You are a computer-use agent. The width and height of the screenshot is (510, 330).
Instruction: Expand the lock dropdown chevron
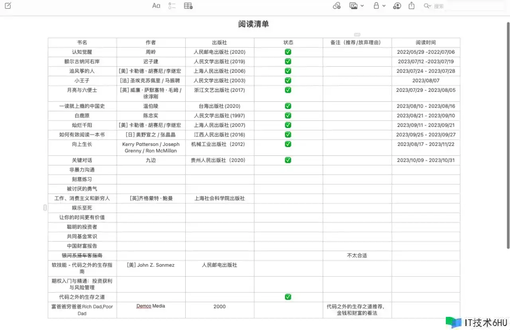click(x=384, y=6)
